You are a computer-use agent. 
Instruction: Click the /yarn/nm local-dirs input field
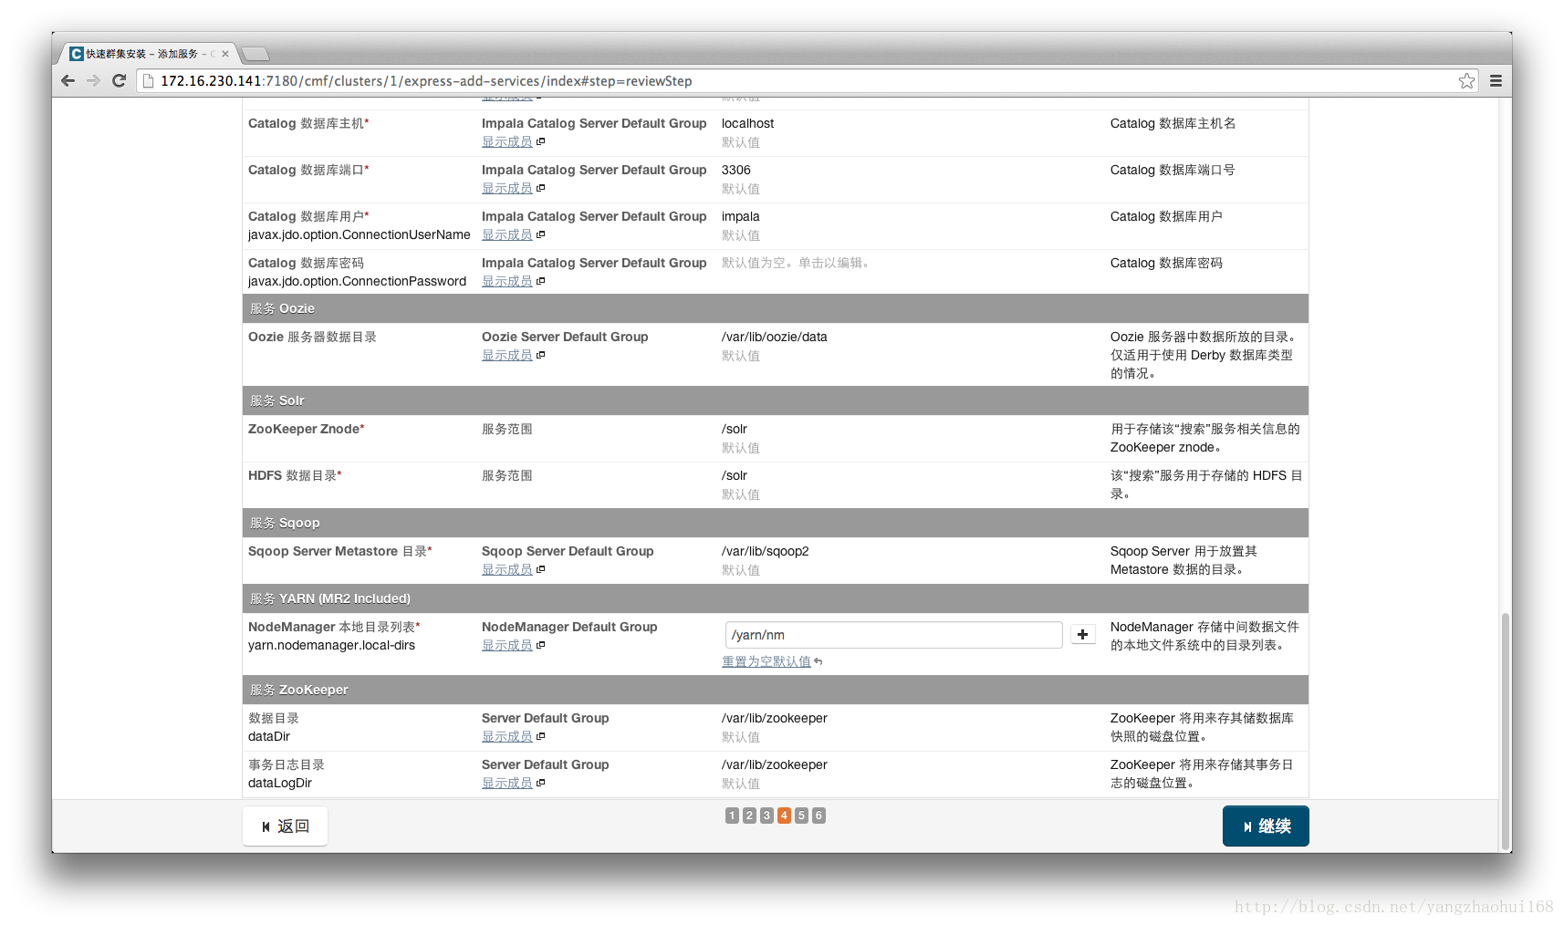[893, 635]
